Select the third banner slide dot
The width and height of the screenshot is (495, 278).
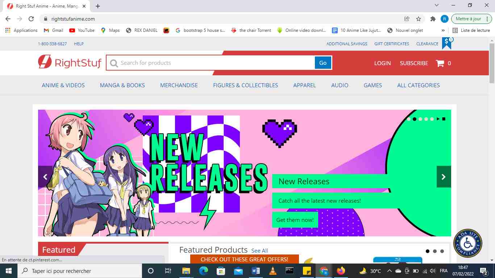tap(420, 119)
